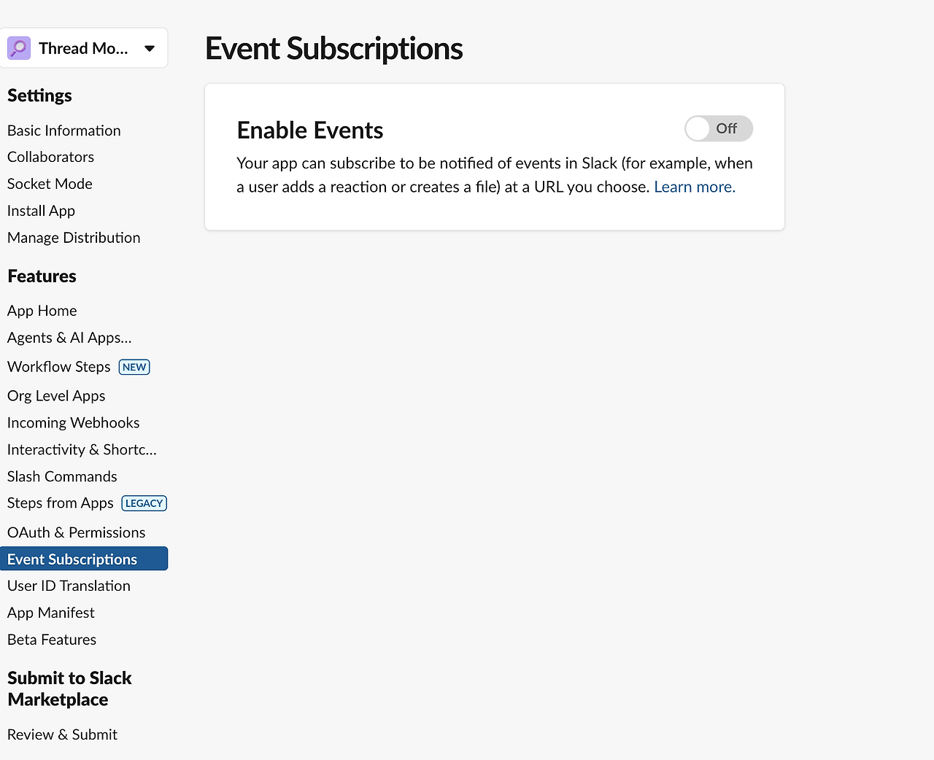The image size is (934, 760).
Task: Open the Install App page
Action: (x=41, y=211)
